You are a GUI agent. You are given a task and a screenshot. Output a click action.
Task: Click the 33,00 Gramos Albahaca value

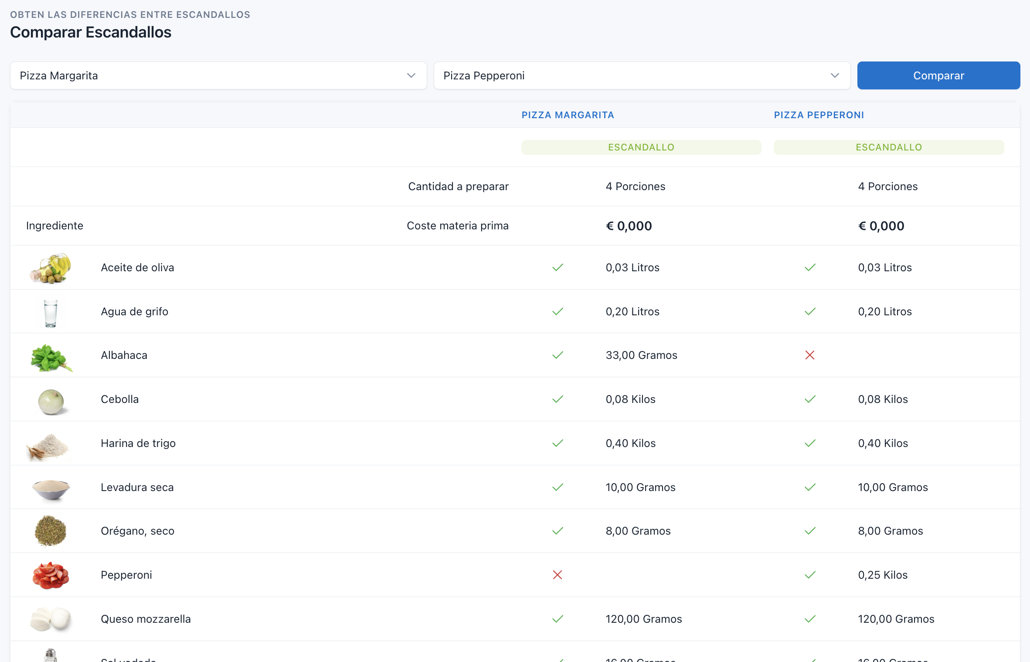pyautogui.click(x=641, y=355)
